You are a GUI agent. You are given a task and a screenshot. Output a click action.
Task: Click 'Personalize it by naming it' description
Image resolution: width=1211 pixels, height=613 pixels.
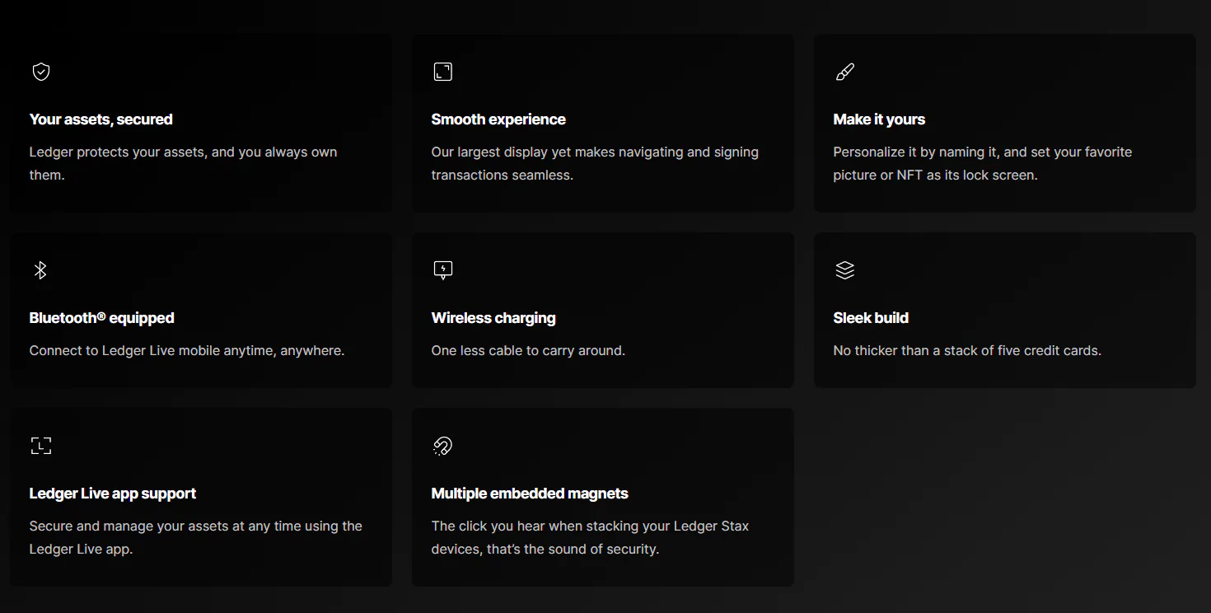(x=983, y=163)
